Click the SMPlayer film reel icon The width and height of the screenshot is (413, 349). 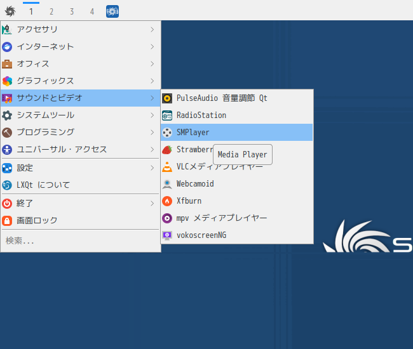[167, 133]
